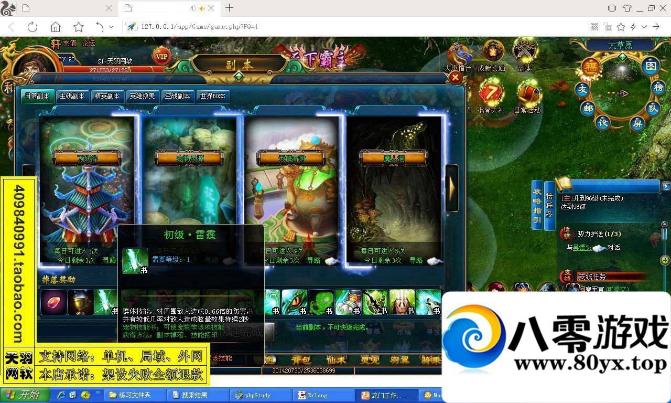Open the 榜 ranking orb
671x403 pixels.
click(658, 88)
